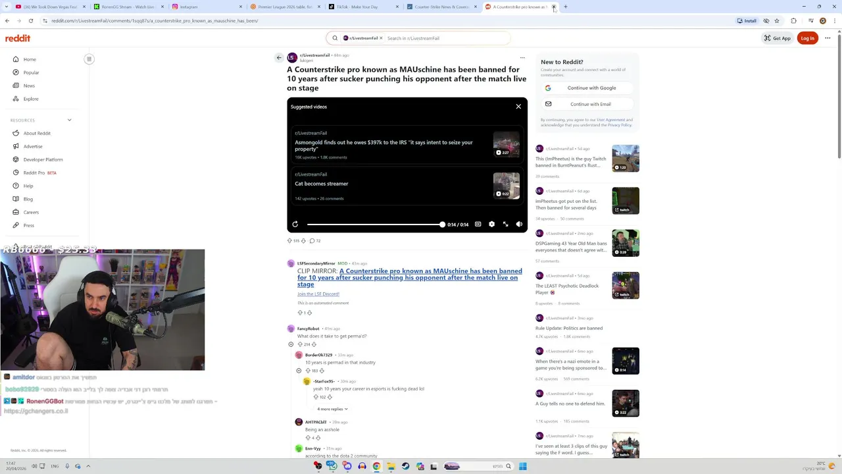Screen dimensions: 842x474
Task: Continue with Google sign-in
Action: (x=587, y=88)
